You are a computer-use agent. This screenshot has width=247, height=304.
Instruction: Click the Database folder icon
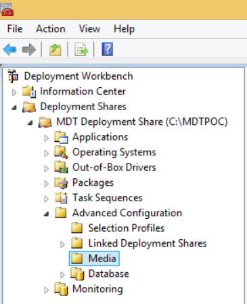coord(77,274)
